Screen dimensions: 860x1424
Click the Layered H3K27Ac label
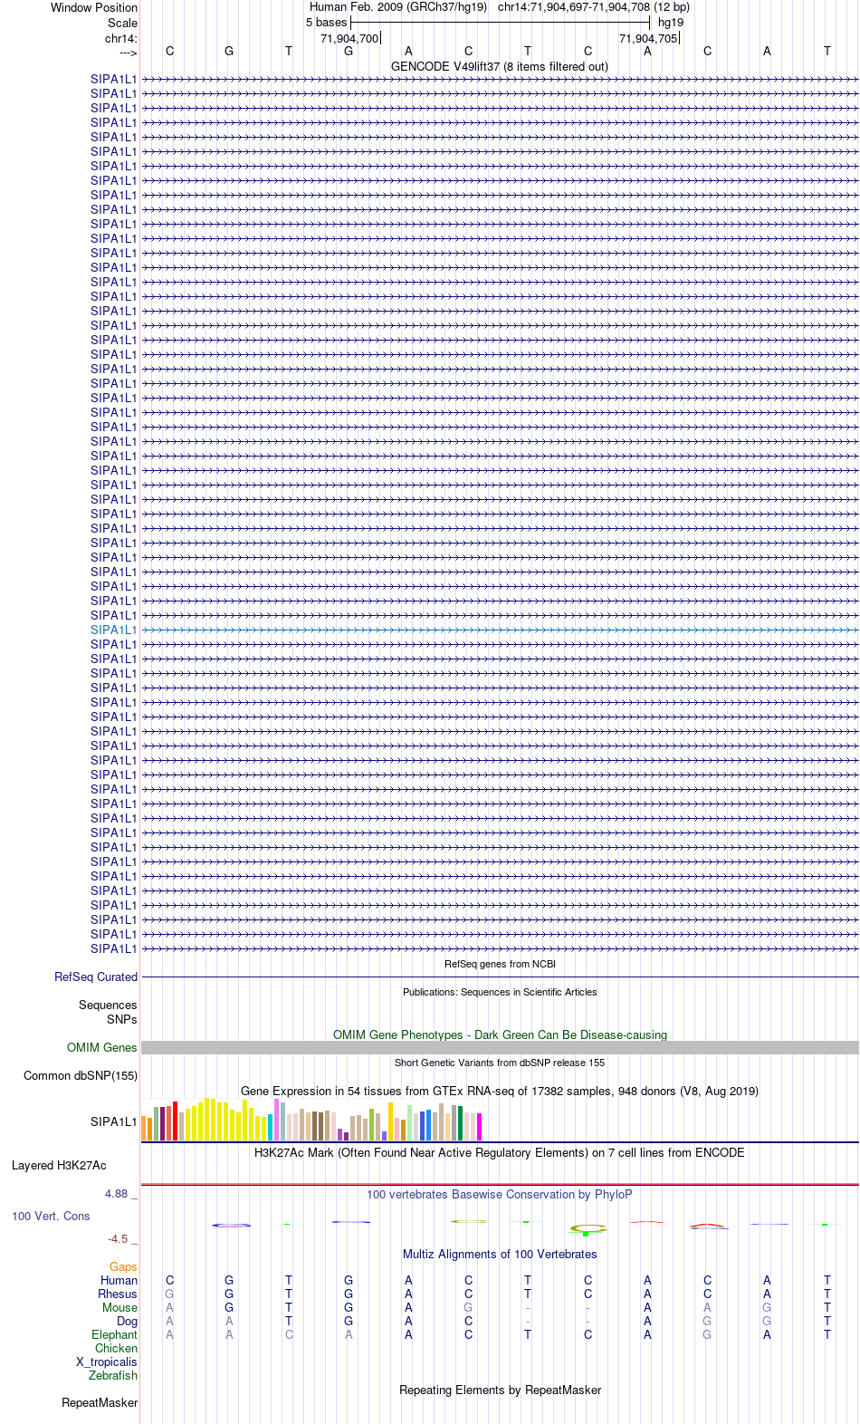click(59, 1165)
